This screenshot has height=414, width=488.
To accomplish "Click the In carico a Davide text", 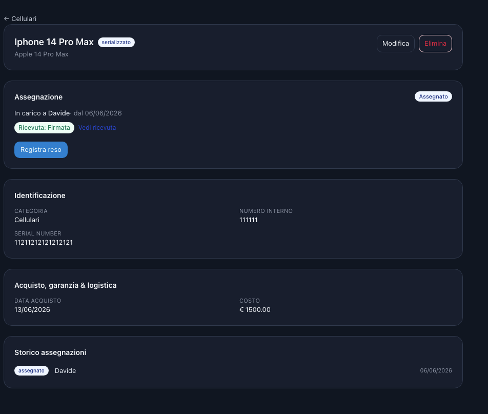I will 42,113.
